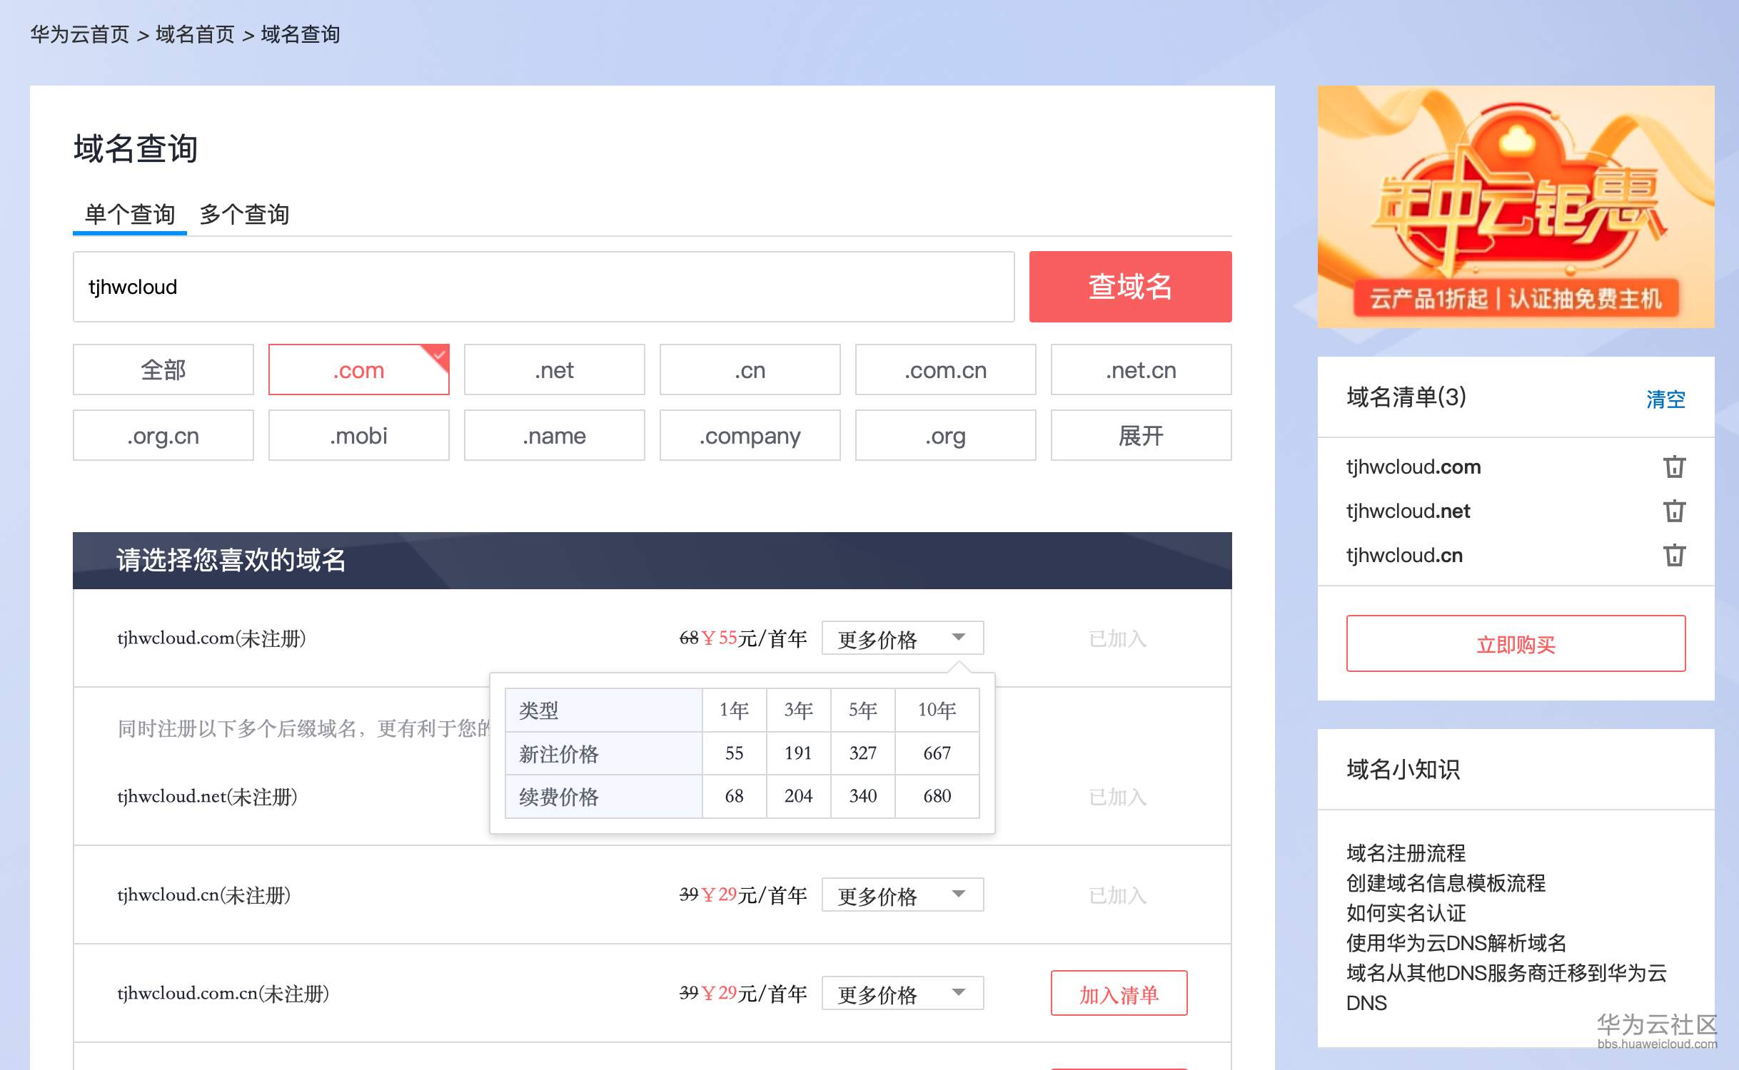This screenshot has height=1070, width=1739.
Task: Select the 单个查询 tab
Action: click(x=129, y=214)
